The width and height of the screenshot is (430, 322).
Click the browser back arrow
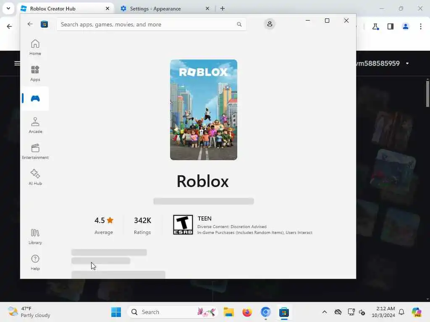coord(9,26)
